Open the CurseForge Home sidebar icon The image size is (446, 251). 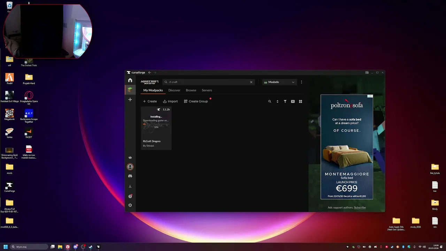(130, 80)
